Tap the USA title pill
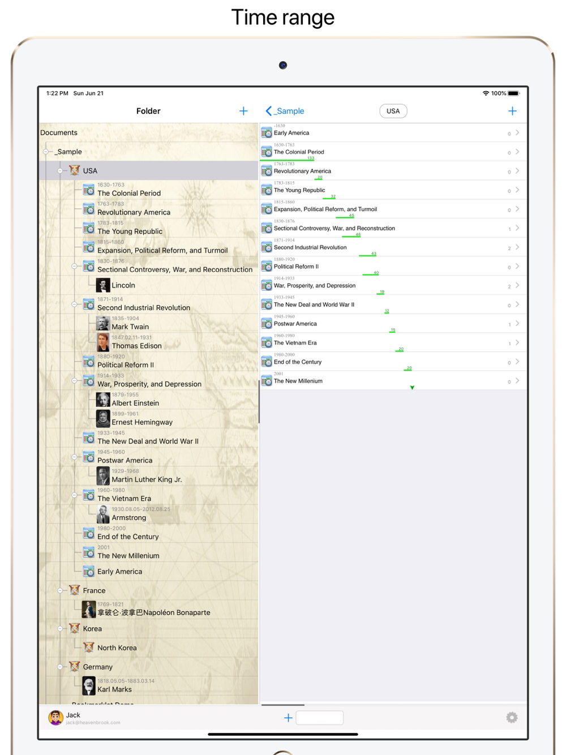This screenshot has height=755, width=566. pyautogui.click(x=393, y=111)
